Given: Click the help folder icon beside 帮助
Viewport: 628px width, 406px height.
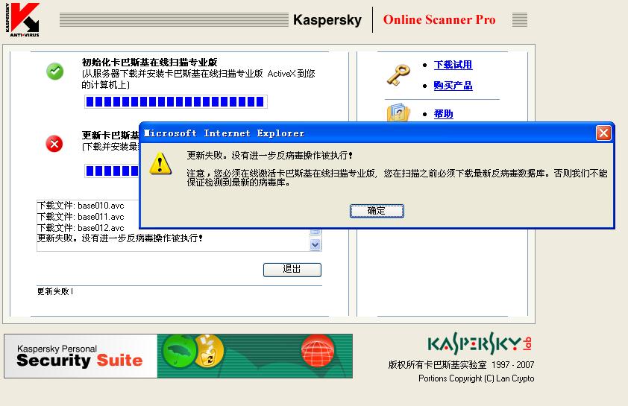Looking at the screenshot, I should [x=398, y=112].
